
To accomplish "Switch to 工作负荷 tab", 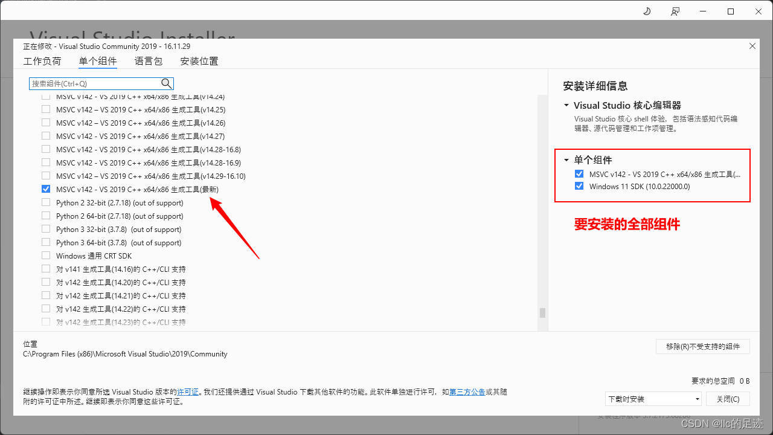I will (x=42, y=61).
